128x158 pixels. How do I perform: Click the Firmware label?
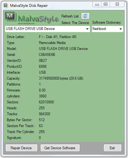click(14, 90)
